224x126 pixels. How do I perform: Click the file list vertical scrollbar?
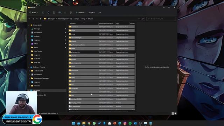[135, 74]
